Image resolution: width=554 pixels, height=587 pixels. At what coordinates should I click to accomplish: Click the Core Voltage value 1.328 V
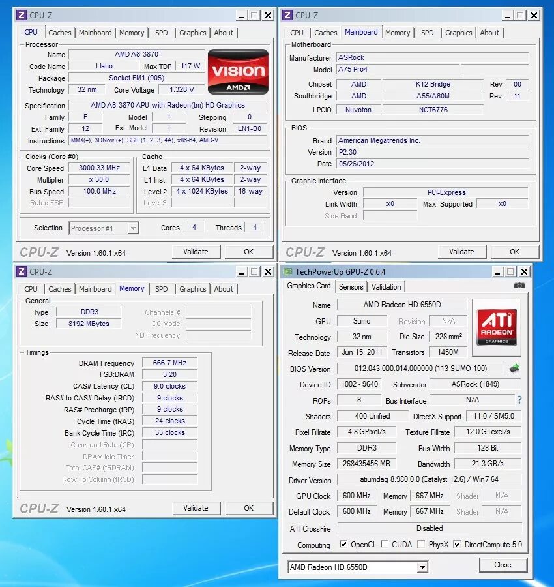(x=182, y=89)
